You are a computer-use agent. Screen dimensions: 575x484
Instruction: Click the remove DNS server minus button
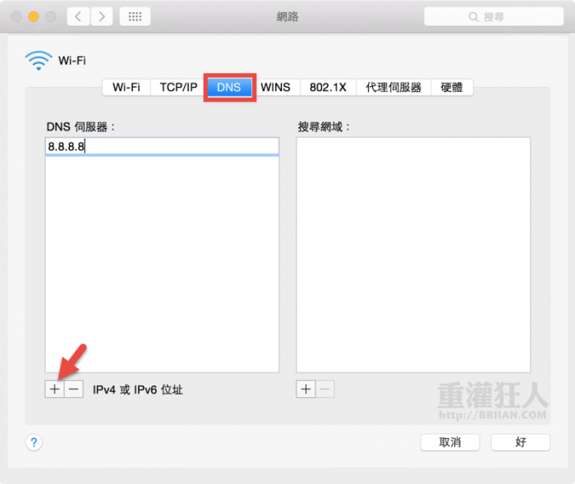pyautogui.click(x=74, y=390)
